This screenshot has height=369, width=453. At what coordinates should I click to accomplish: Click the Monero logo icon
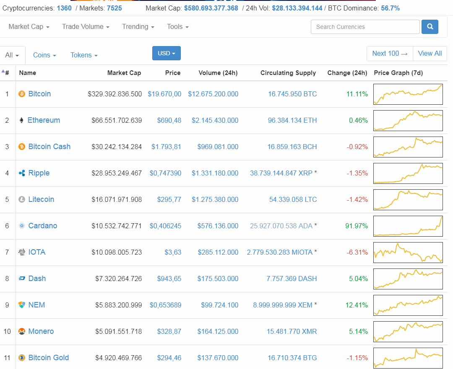point(21,331)
